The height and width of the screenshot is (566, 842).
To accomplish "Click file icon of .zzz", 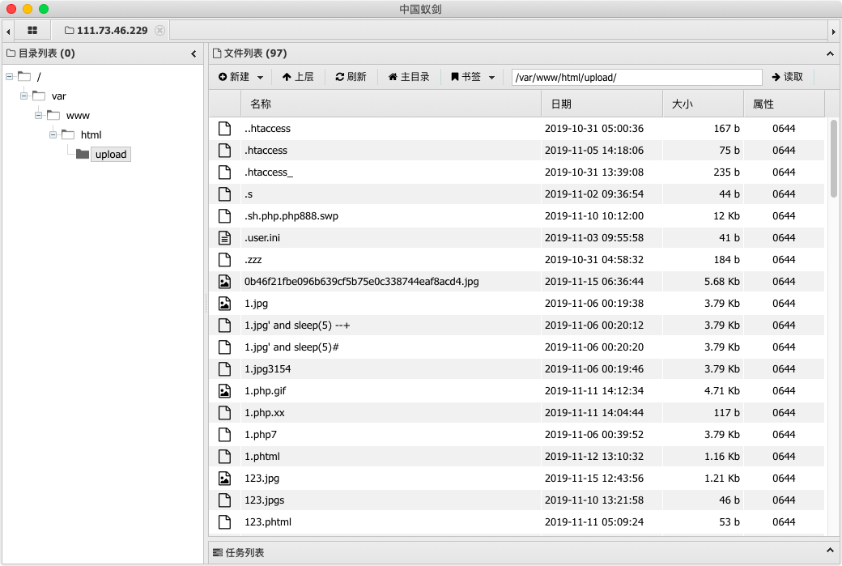I will pos(224,259).
